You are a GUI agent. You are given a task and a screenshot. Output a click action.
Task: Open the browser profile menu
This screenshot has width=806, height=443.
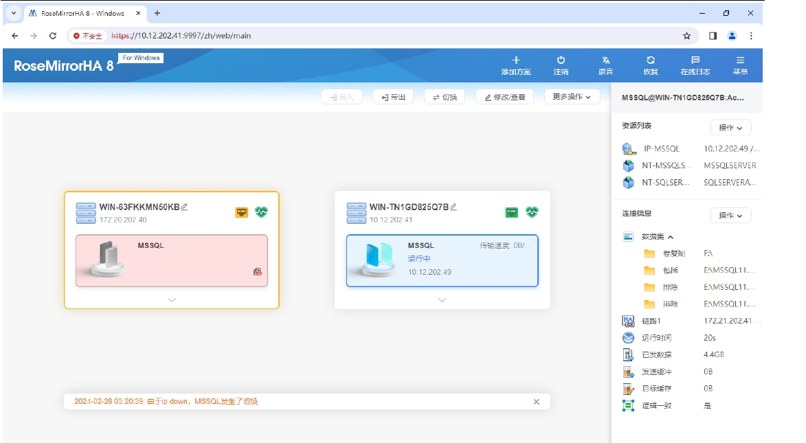732,36
